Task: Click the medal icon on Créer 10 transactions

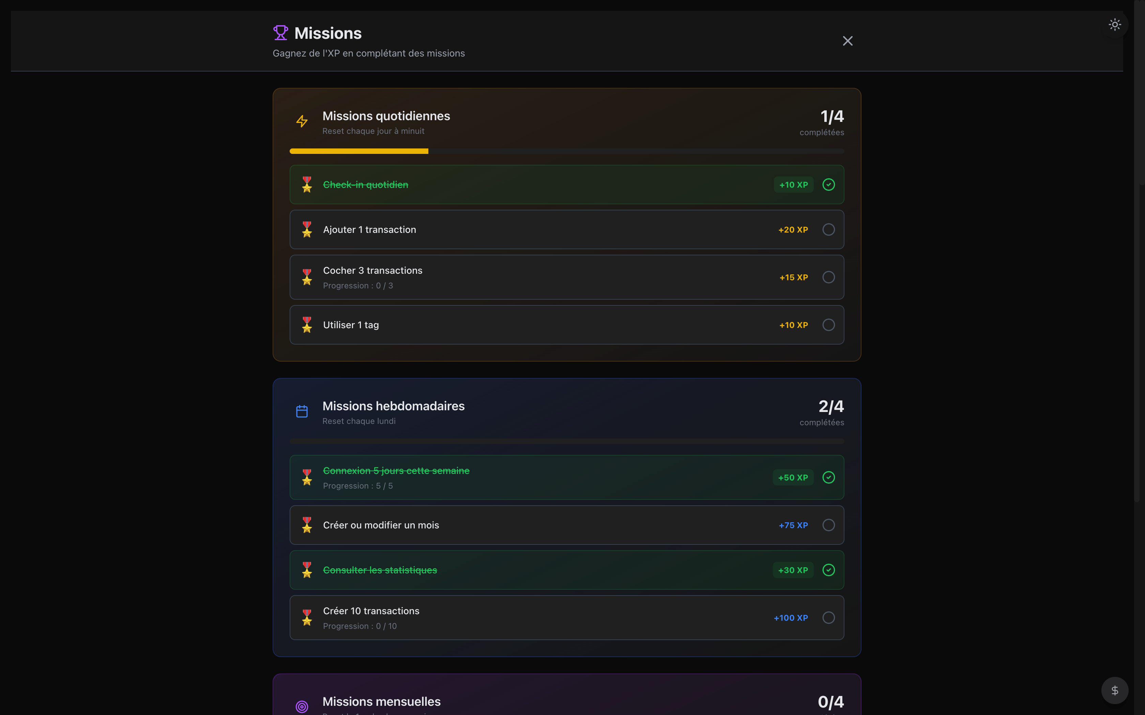Action: tap(307, 618)
